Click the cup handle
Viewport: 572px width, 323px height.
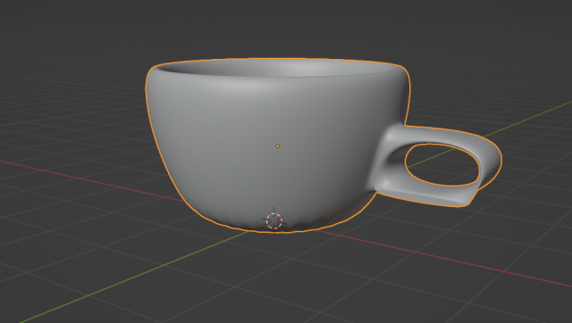[x=438, y=166]
